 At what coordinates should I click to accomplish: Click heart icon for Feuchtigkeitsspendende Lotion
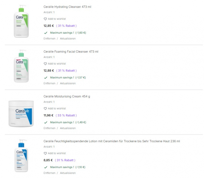click(x=45, y=153)
